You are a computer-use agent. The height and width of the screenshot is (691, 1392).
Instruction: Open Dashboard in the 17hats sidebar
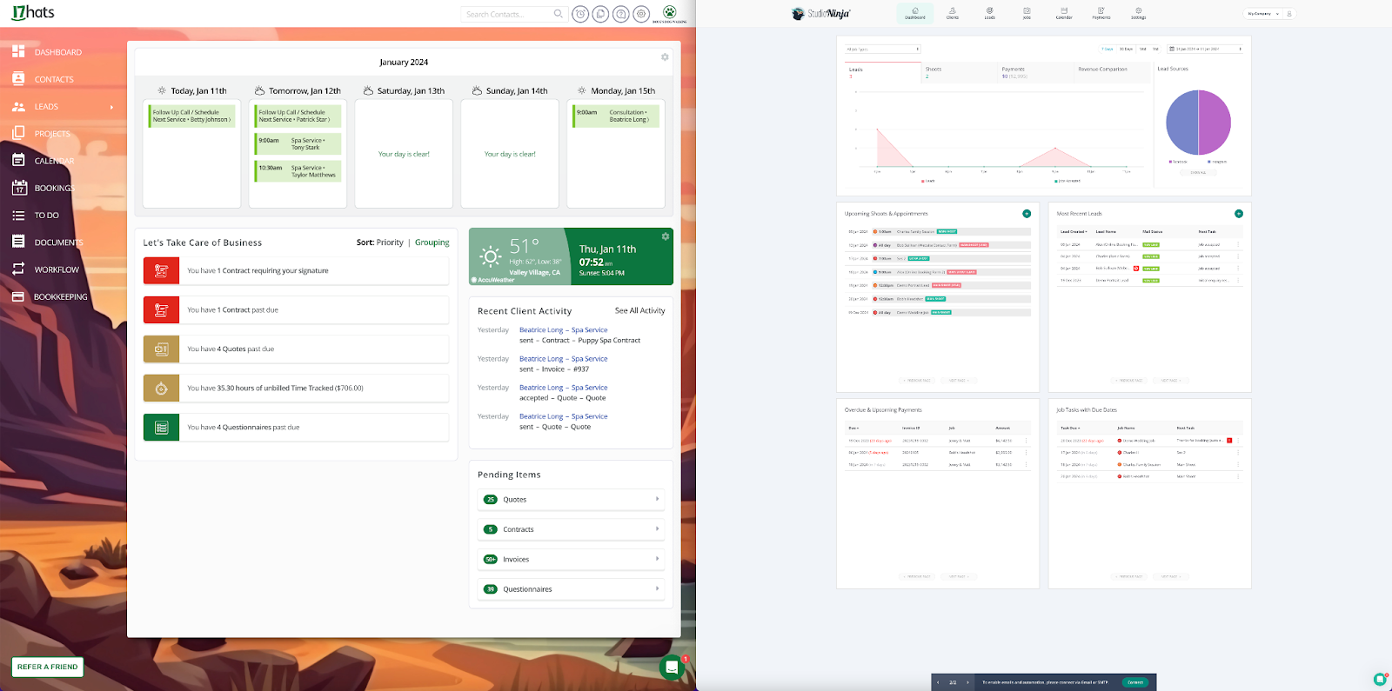[x=48, y=52]
